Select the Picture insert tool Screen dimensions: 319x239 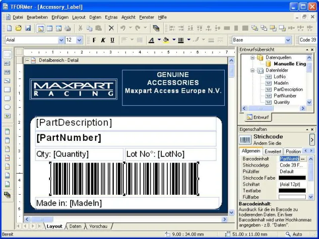[7, 115]
